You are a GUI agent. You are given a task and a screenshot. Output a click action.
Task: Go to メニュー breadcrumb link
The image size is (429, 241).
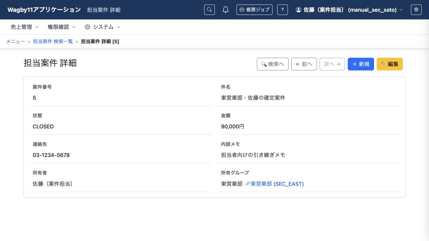pyautogui.click(x=15, y=42)
